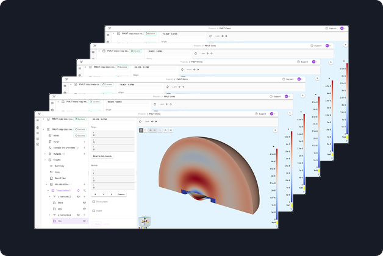Viewport: 383px width, 256px height.
Task: Click the first Origin coordinate input field
Action: tap(113, 134)
